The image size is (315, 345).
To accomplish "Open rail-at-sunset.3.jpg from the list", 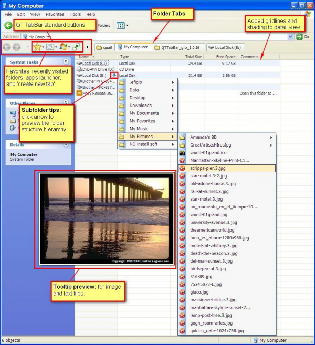I will [x=227, y=192].
